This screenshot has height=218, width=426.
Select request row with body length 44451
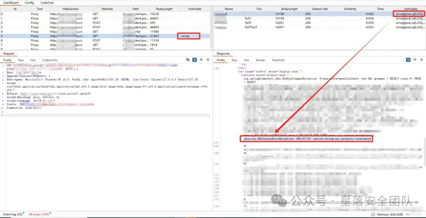pos(105,18)
